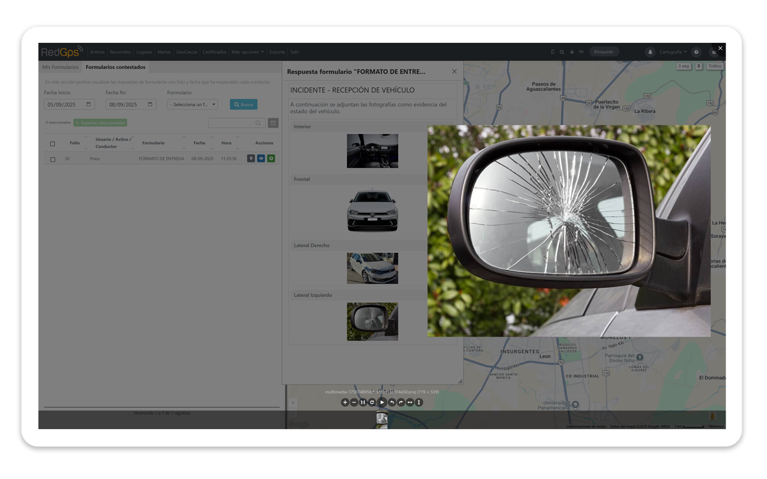Click the map marker pin button
The width and height of the screenshot is (767, 479).
[699, 66]
